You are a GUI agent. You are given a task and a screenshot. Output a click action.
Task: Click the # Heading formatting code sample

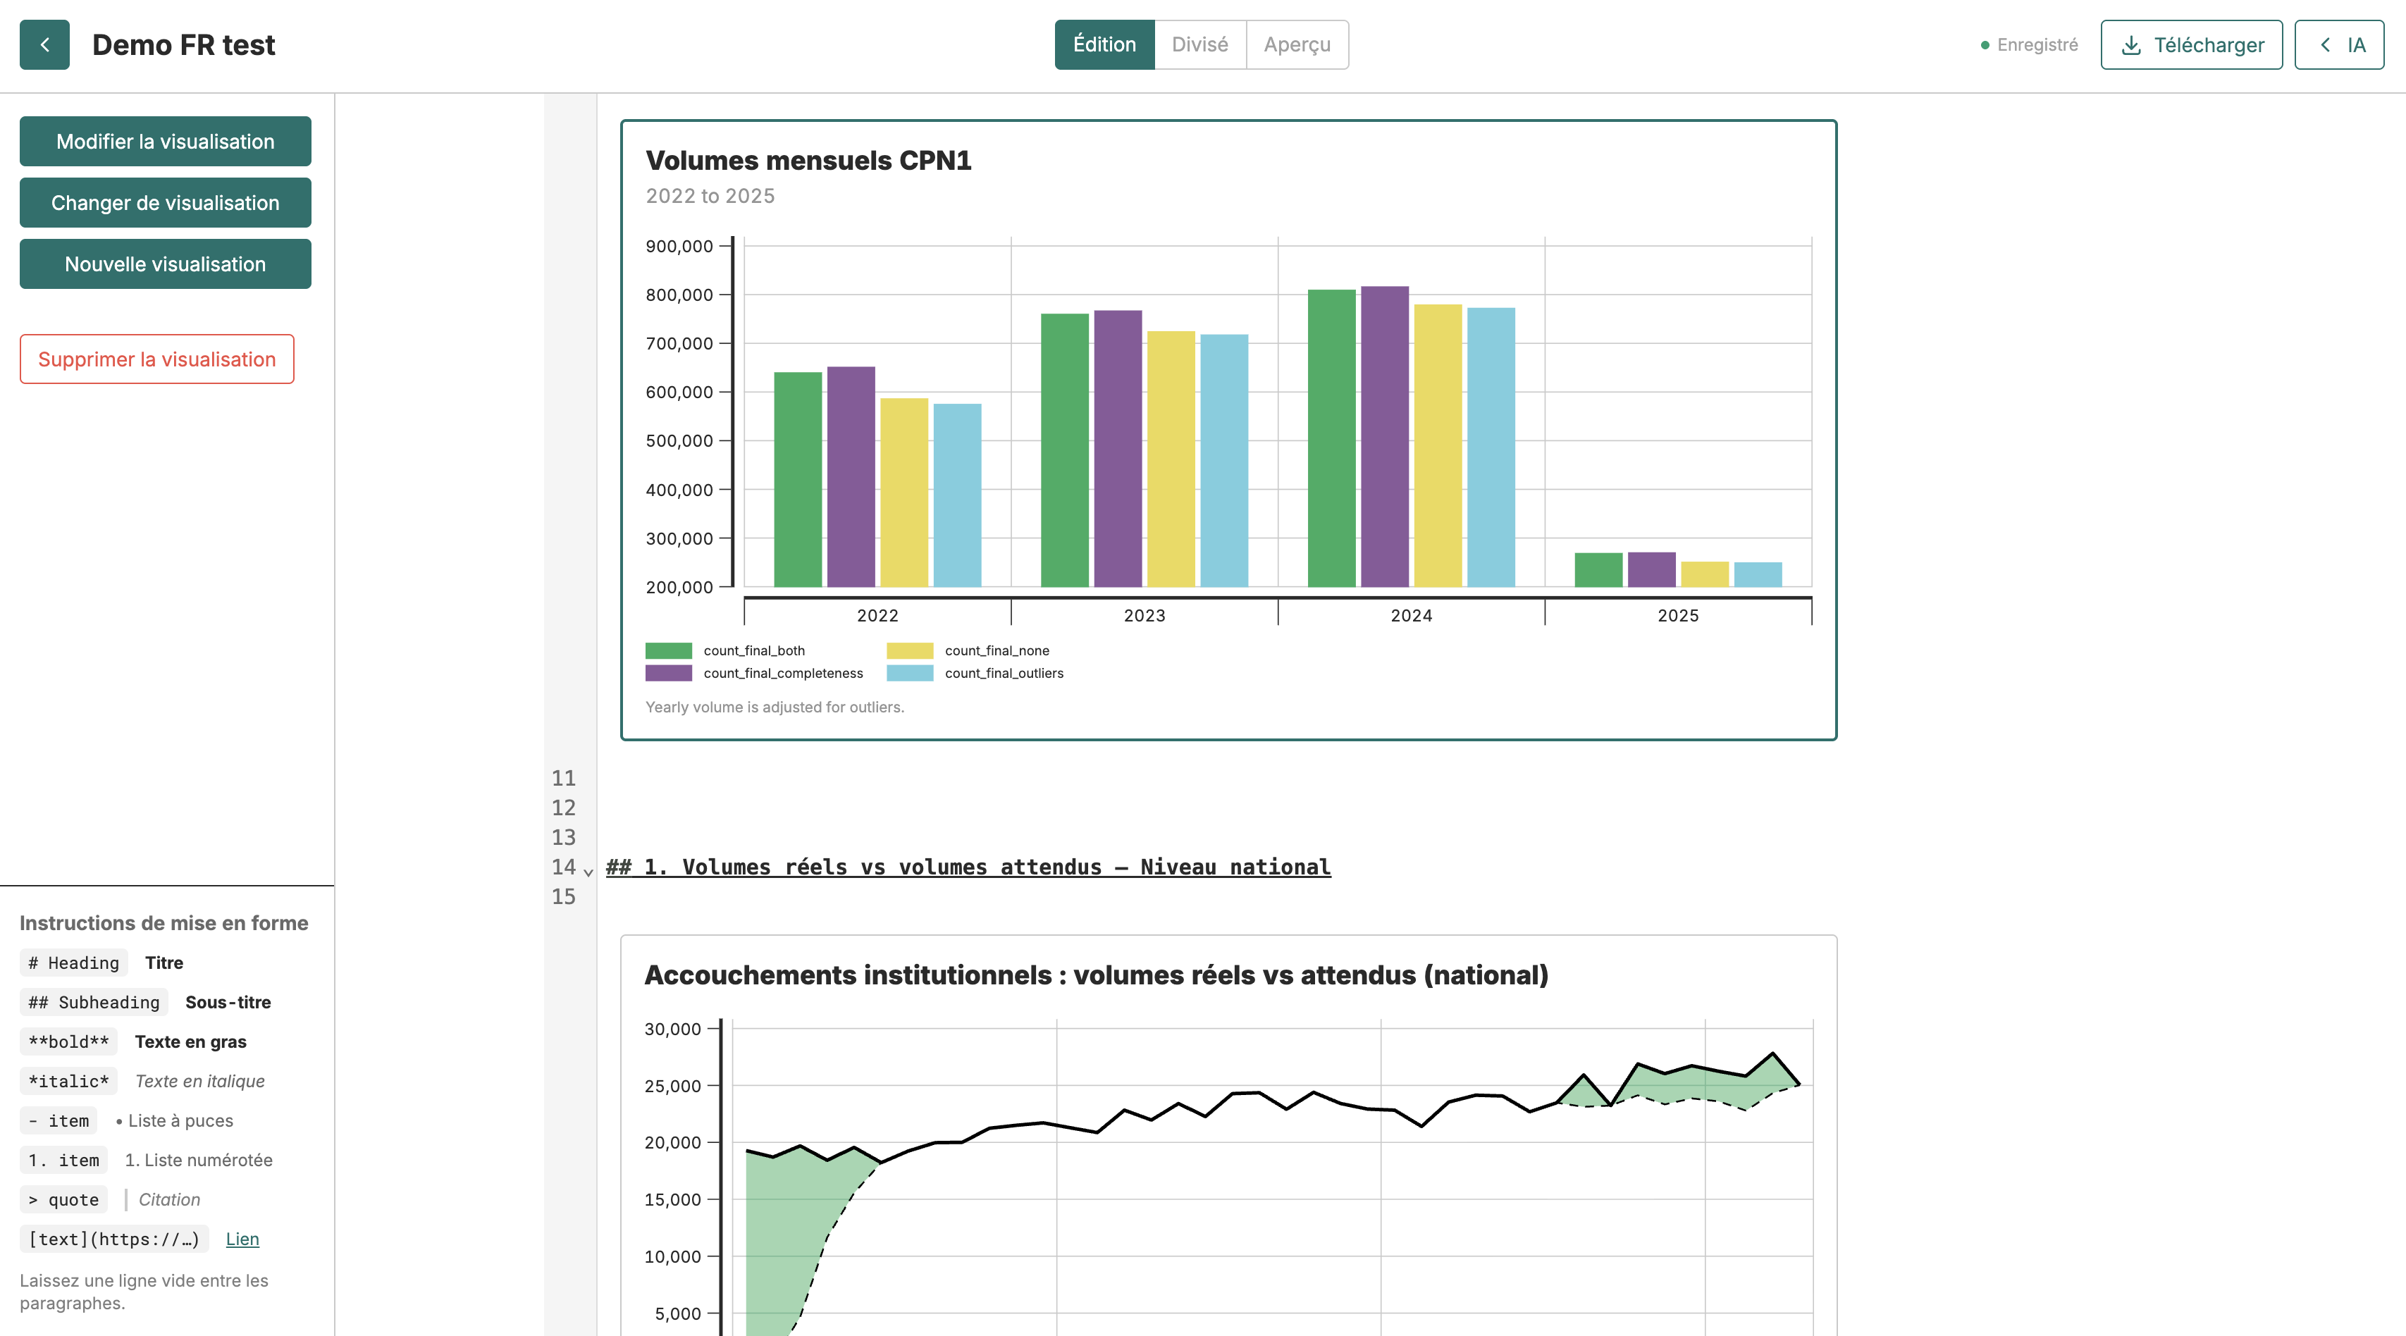[74, 963]
